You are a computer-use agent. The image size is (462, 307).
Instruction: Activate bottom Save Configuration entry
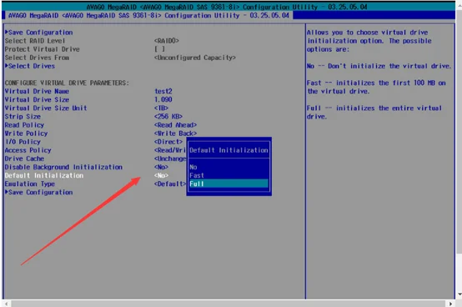click(x=39, y=193)
